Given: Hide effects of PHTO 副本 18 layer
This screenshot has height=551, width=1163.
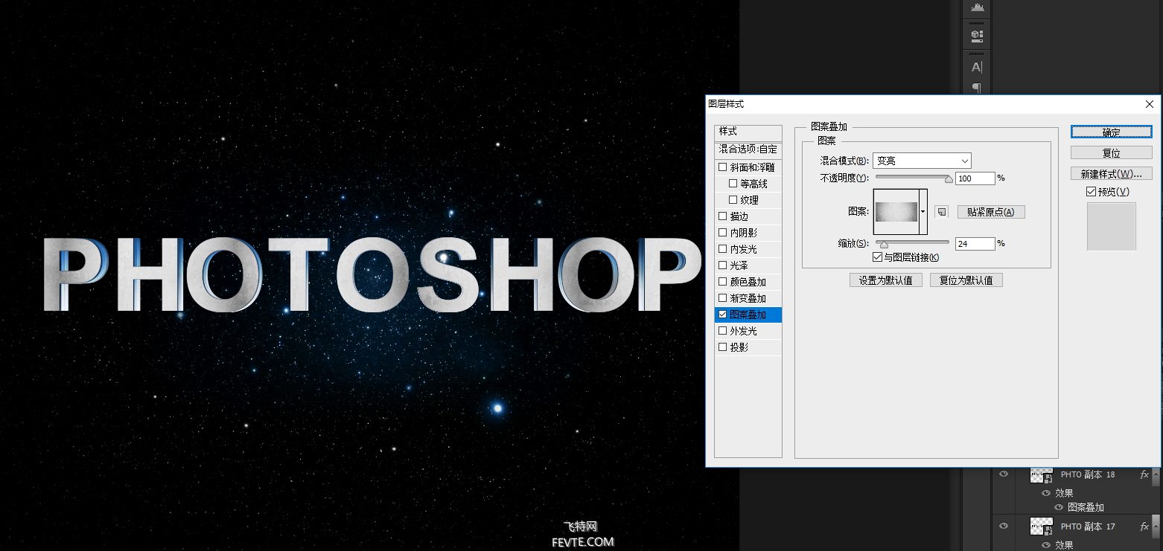Looking at the screenshot, I should pyautogui.click(x=1046, y=493).
